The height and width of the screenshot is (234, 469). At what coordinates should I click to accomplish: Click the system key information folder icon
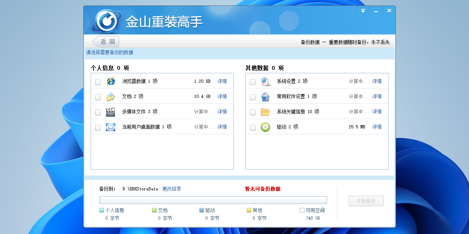tap(265, 112)
